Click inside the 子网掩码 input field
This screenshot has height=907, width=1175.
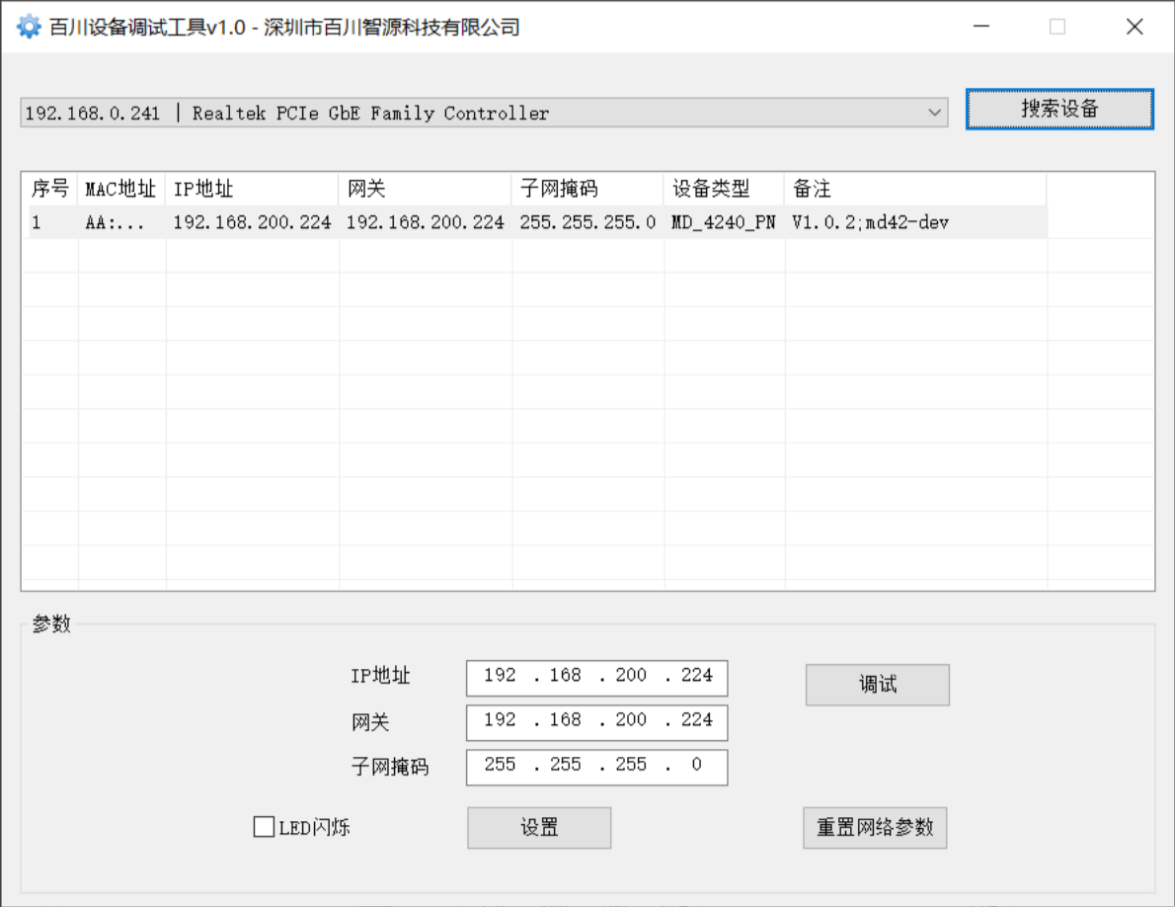pyautogui.click(x=596, y=767)
